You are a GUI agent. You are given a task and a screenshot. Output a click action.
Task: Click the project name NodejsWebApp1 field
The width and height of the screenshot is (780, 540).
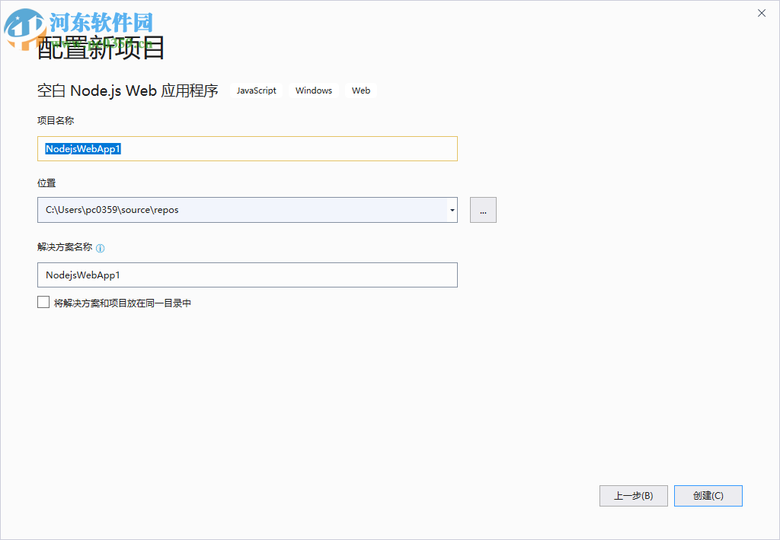pos(248,148)
